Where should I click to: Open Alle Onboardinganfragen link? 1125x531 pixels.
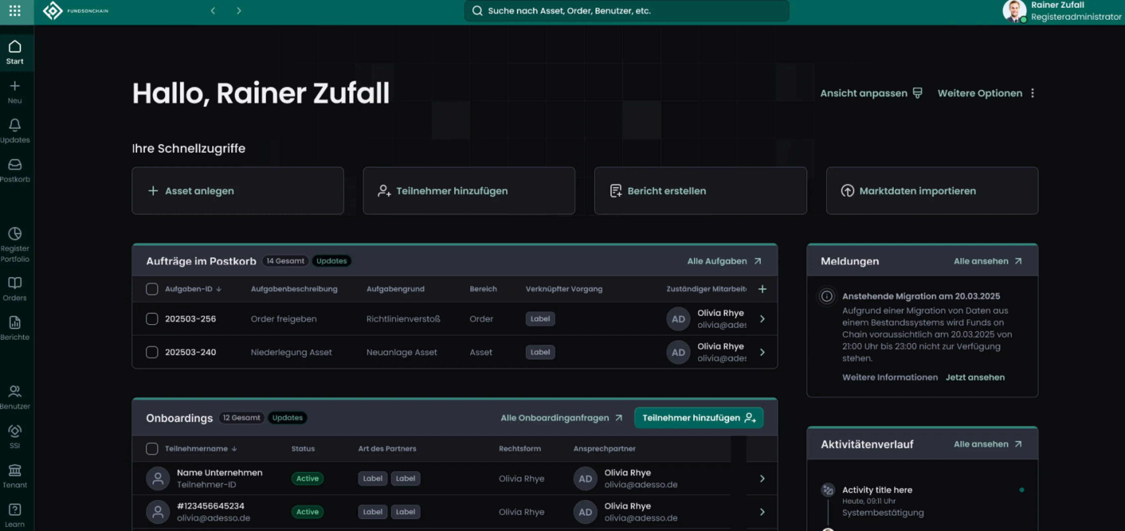561,417
